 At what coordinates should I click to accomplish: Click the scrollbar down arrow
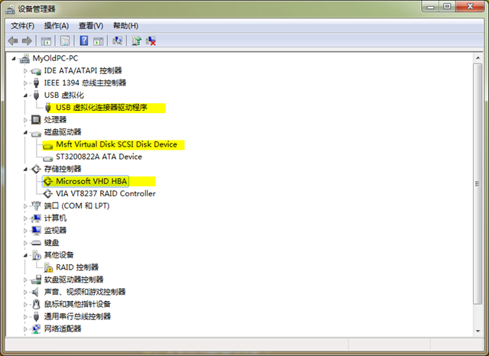[x=478, y=331]
